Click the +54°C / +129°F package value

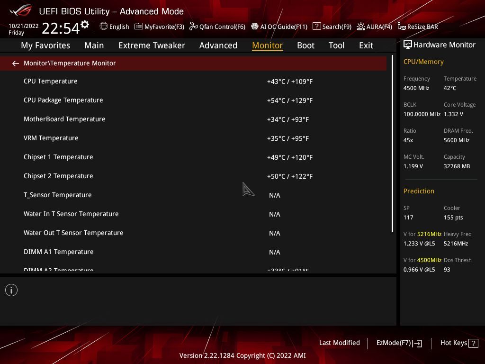(x=290, y=100)
